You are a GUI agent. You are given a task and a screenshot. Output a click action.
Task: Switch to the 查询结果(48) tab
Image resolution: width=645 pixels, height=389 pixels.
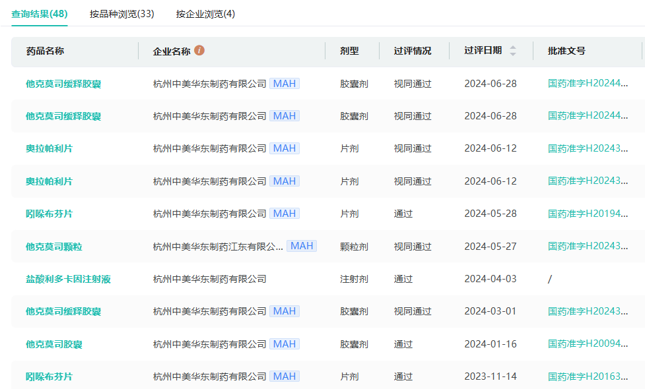[40, 14]
